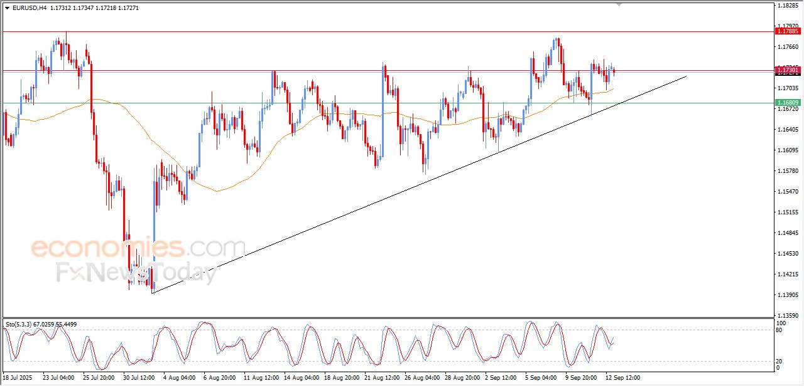The image size is (804, 386).
Task: Select the red 1.17885 price tag
Action: pos(788,31)
